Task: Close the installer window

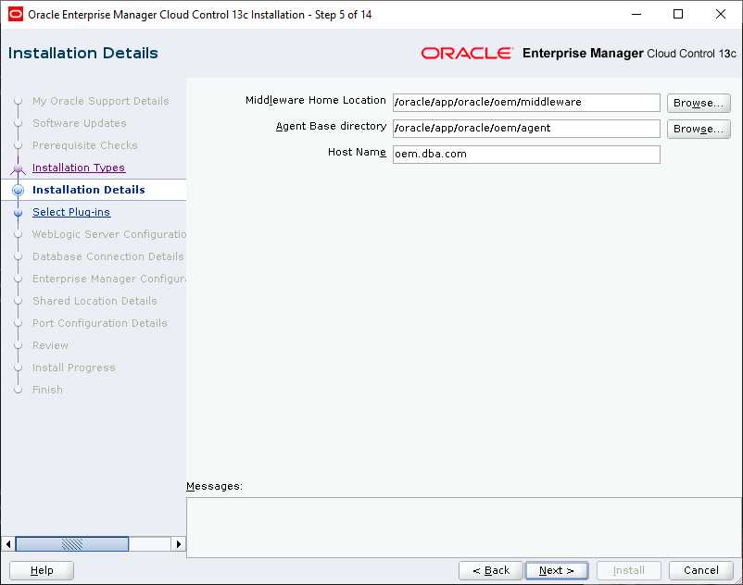Action: click(x=720, y=14)
